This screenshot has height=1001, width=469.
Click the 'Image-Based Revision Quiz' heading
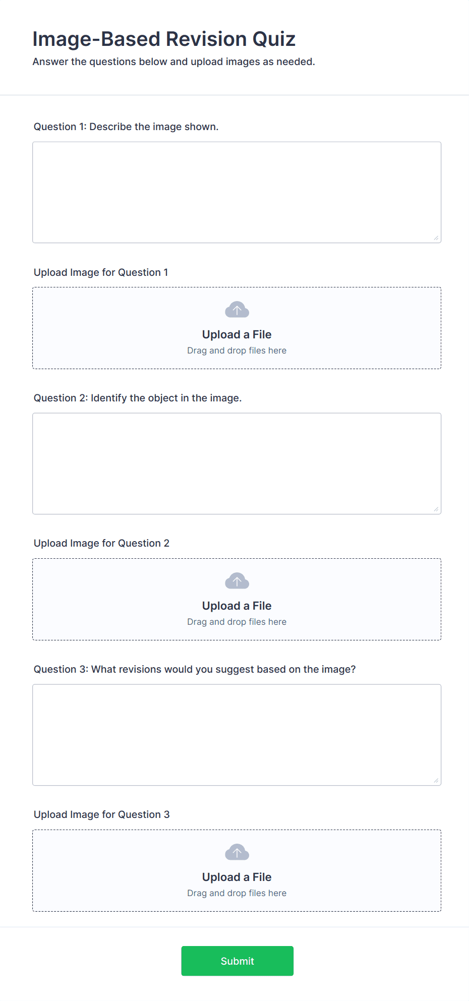click(x=164, y=38)
